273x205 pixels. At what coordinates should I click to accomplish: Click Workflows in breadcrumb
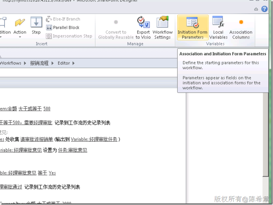[x=10, y=63]
